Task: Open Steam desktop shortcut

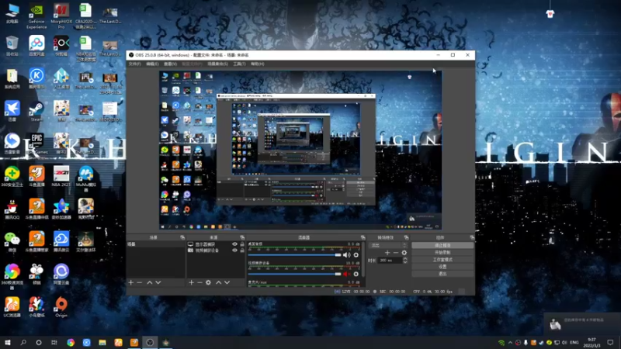Action: (x=36, y=112)
